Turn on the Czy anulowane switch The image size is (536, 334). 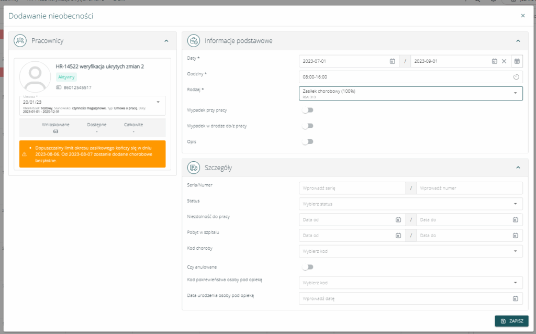pos(308,267)
